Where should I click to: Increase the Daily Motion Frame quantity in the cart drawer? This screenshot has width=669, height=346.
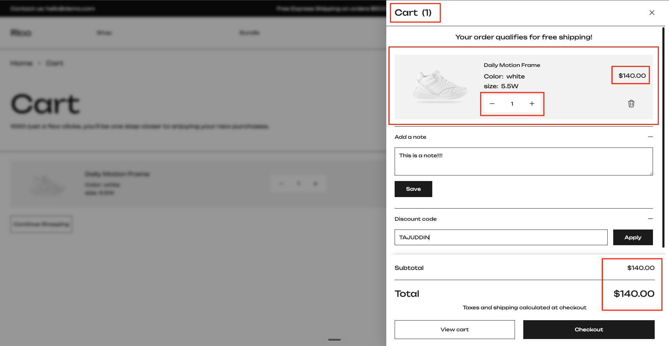coord(532,104)
